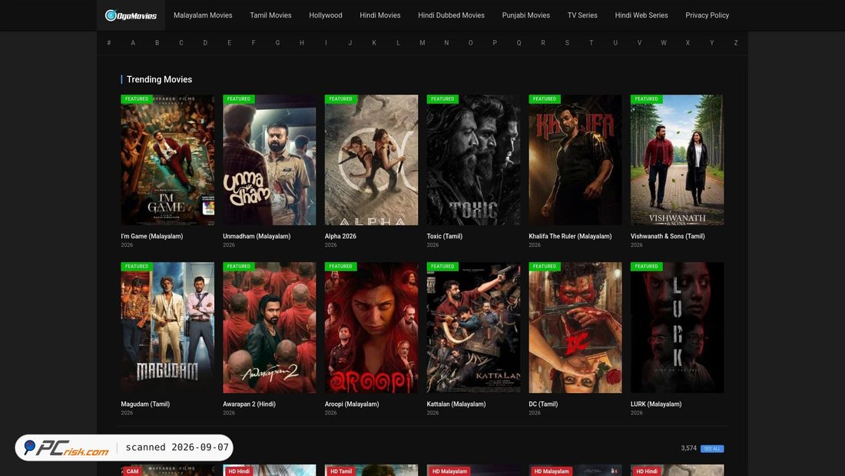
Task: Click the title Aroopi (Malayalam)
Action: coord(352,404)
